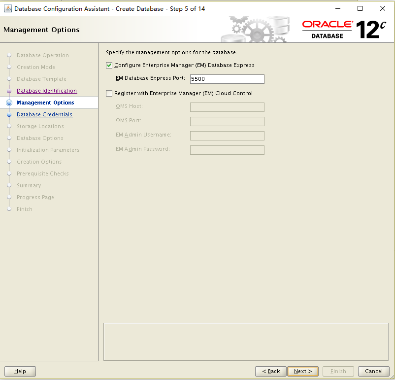Click the Back button

pos(271,371)
